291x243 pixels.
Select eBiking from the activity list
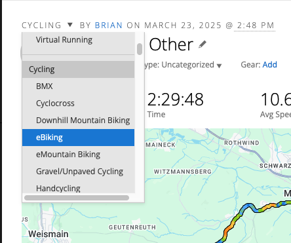click(78, 138)
